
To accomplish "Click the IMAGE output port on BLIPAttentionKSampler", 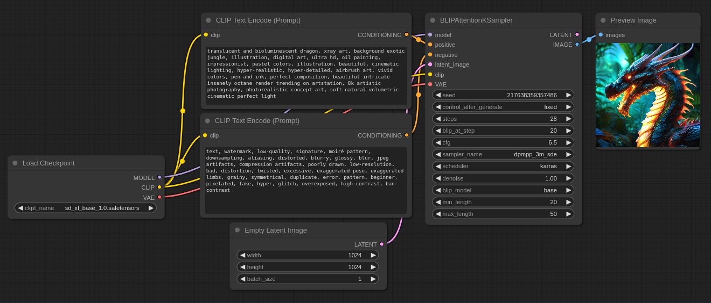I will 577,45.
